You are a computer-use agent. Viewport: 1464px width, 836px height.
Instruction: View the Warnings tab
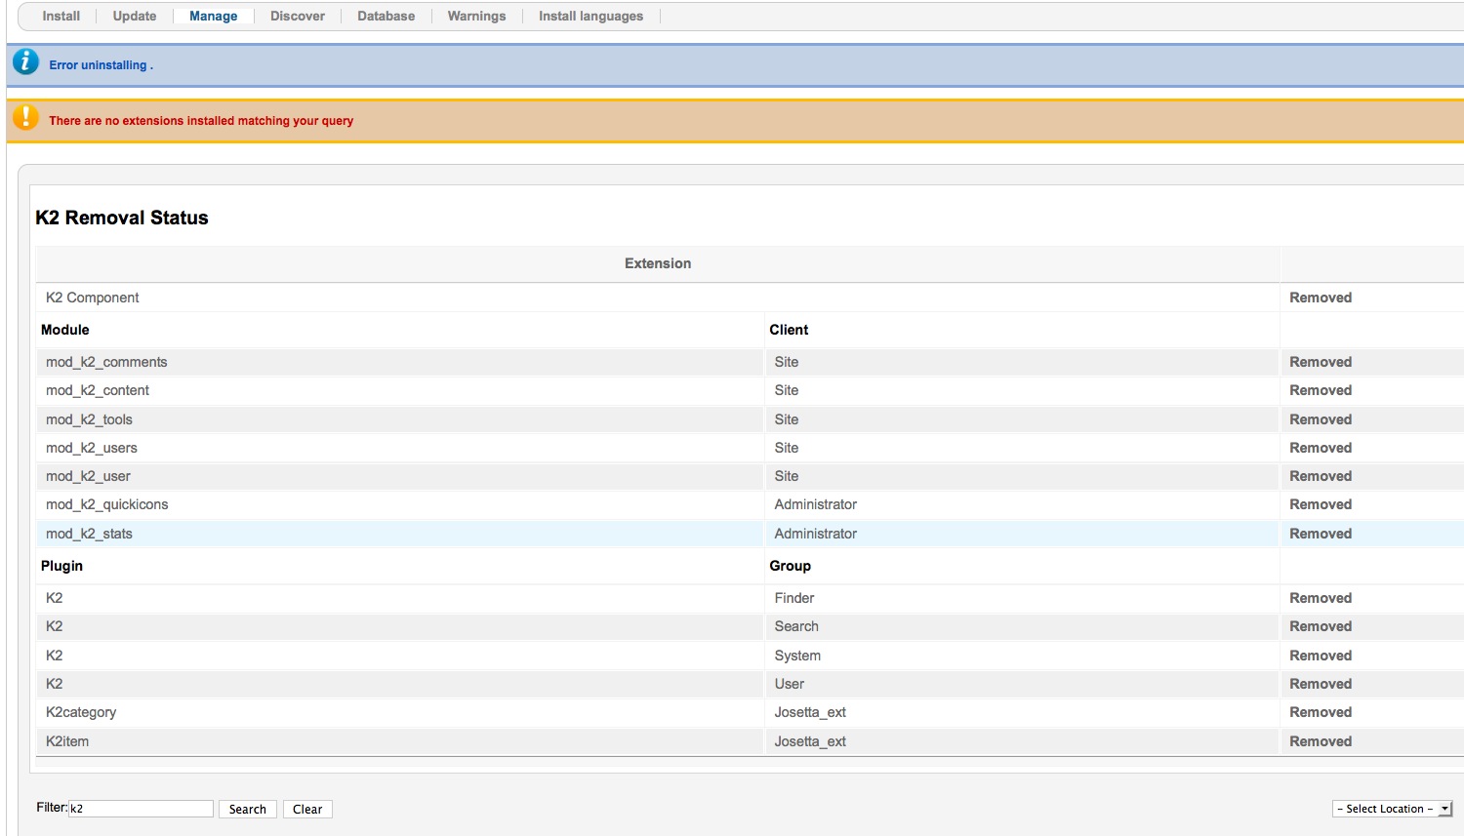476,16
